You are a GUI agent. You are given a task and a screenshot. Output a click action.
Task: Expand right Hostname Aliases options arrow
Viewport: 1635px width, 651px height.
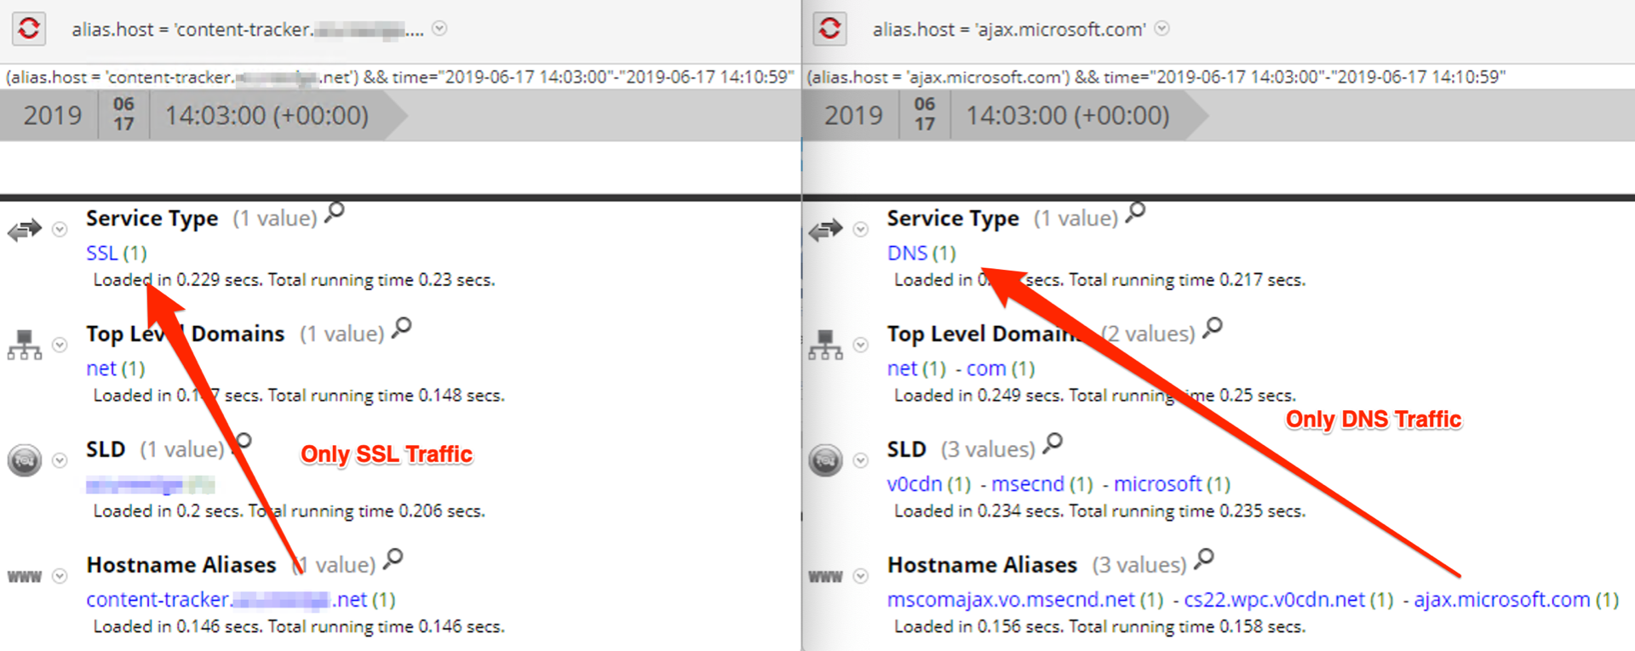(x=861, y=576)
